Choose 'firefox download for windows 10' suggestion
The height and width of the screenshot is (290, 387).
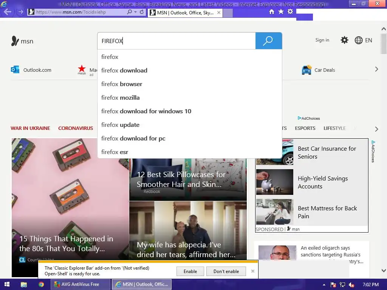pos(190,111)
